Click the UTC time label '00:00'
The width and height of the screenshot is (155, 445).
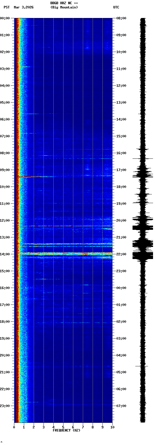(x=121, y=288)
